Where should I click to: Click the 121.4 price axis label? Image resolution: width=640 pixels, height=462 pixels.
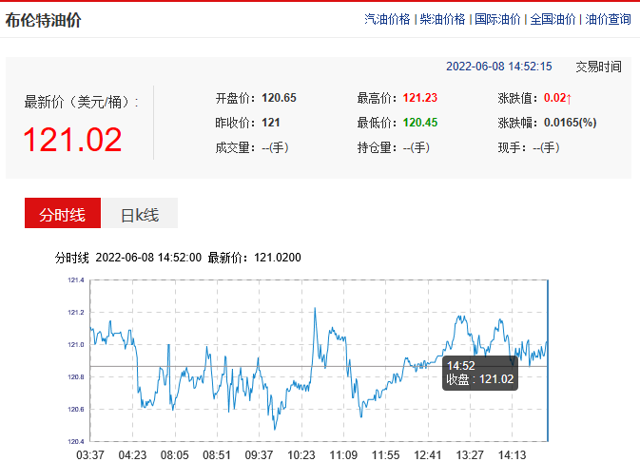(x=76, y=280)
